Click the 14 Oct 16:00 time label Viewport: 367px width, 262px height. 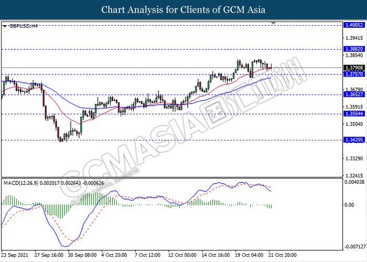(215, 255)
